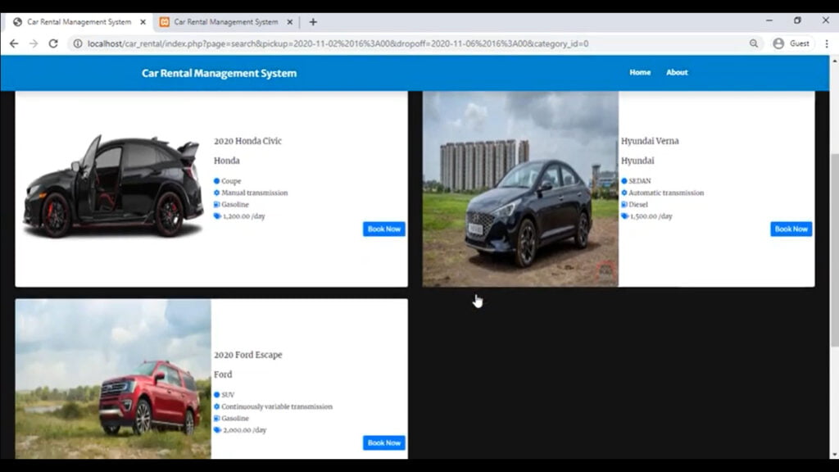Click the price tag icon beside 1,200.00 /day

click(x=217, y=216)
